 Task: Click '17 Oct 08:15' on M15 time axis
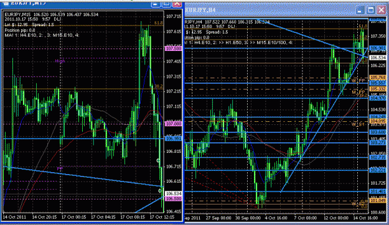coord(133,217)
